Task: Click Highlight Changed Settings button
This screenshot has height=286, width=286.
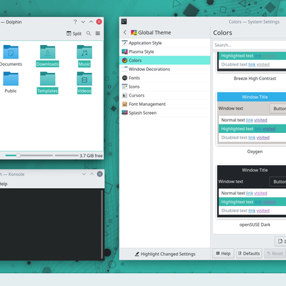Action: [164, 254]
